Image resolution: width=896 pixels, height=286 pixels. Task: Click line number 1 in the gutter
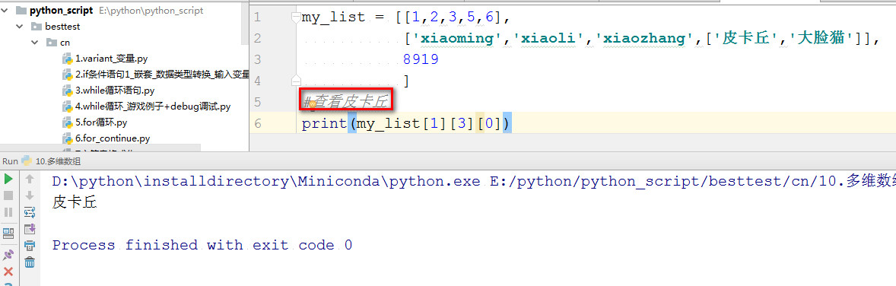[x=258, y=17]
